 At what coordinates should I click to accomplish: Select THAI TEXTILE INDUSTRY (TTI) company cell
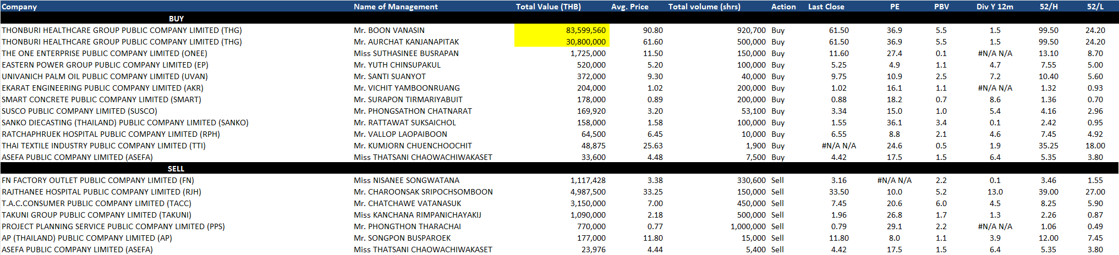[x=103, y=146]
